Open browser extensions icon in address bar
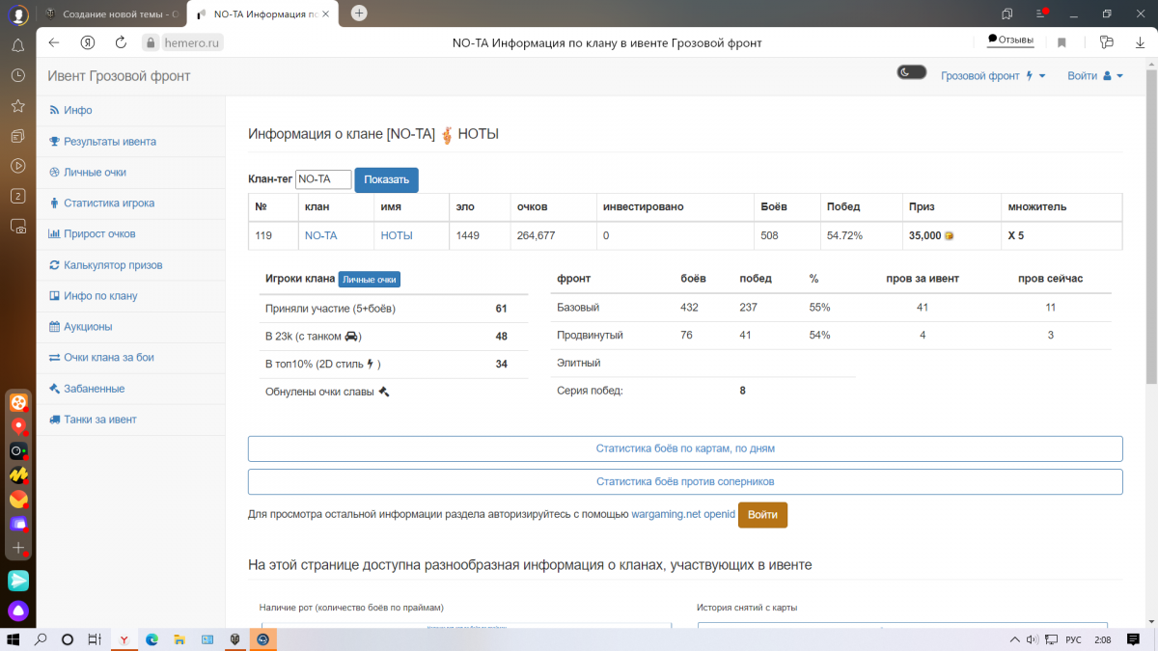1158x651 pixels. (1107, 42)
